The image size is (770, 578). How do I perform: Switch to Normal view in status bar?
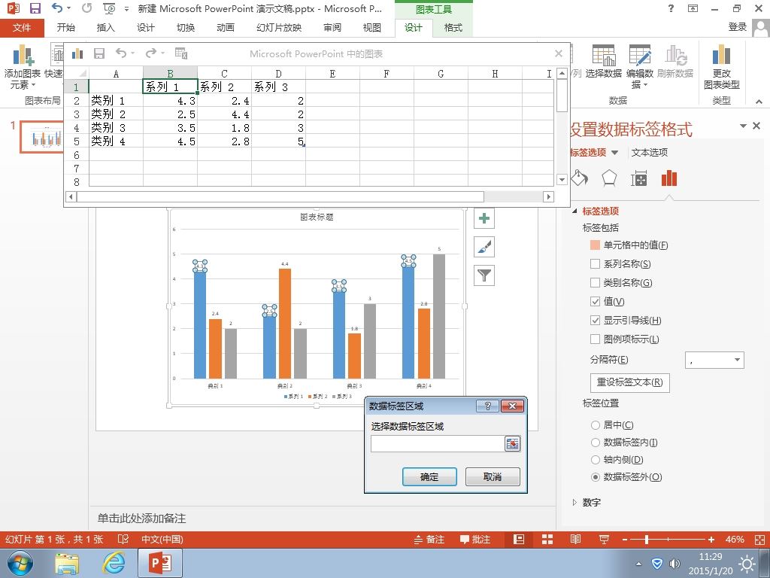coord(519,540)
